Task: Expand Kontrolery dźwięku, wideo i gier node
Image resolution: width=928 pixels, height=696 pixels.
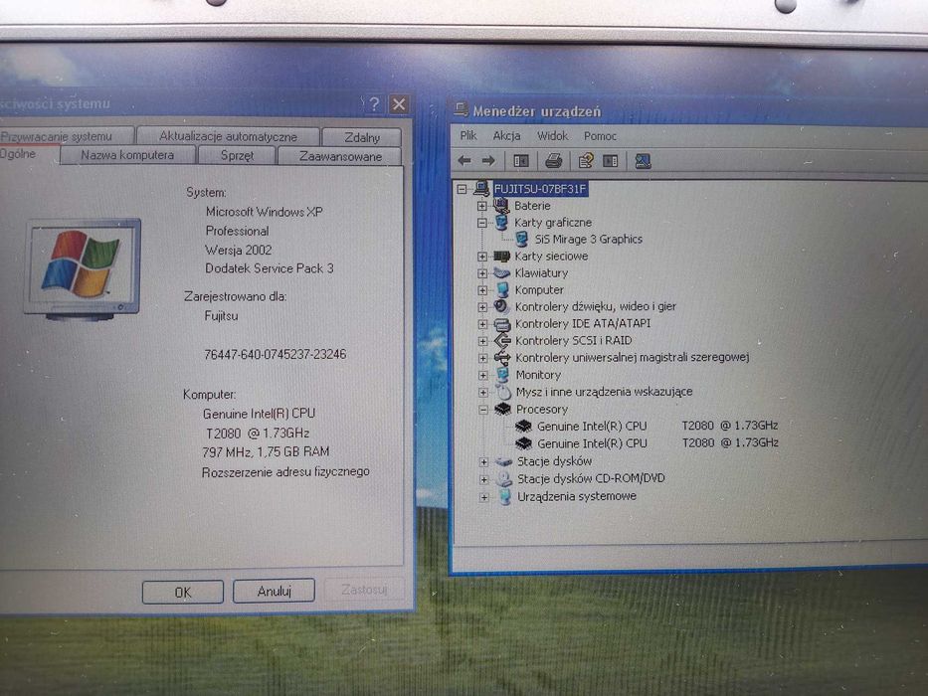Action: (x=482, y=307)
